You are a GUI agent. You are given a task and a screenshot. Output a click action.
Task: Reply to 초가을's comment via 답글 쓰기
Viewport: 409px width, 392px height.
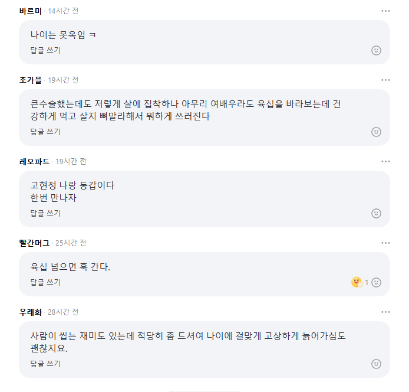click(x=45, y=132)
